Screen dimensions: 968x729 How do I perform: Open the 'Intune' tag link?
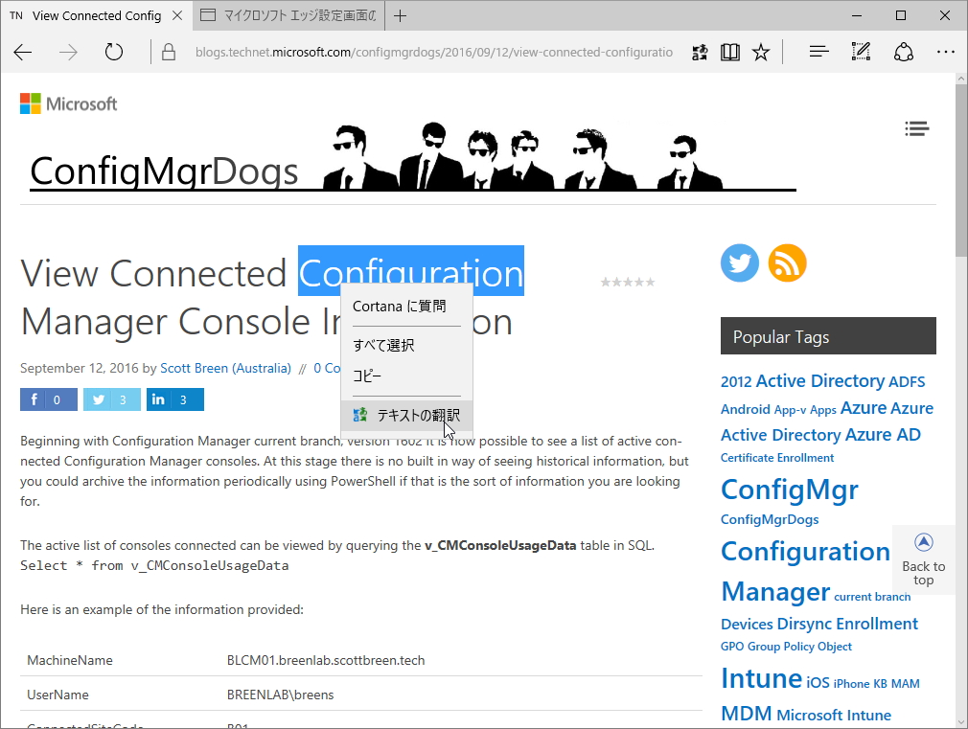(x=761, y=678)
